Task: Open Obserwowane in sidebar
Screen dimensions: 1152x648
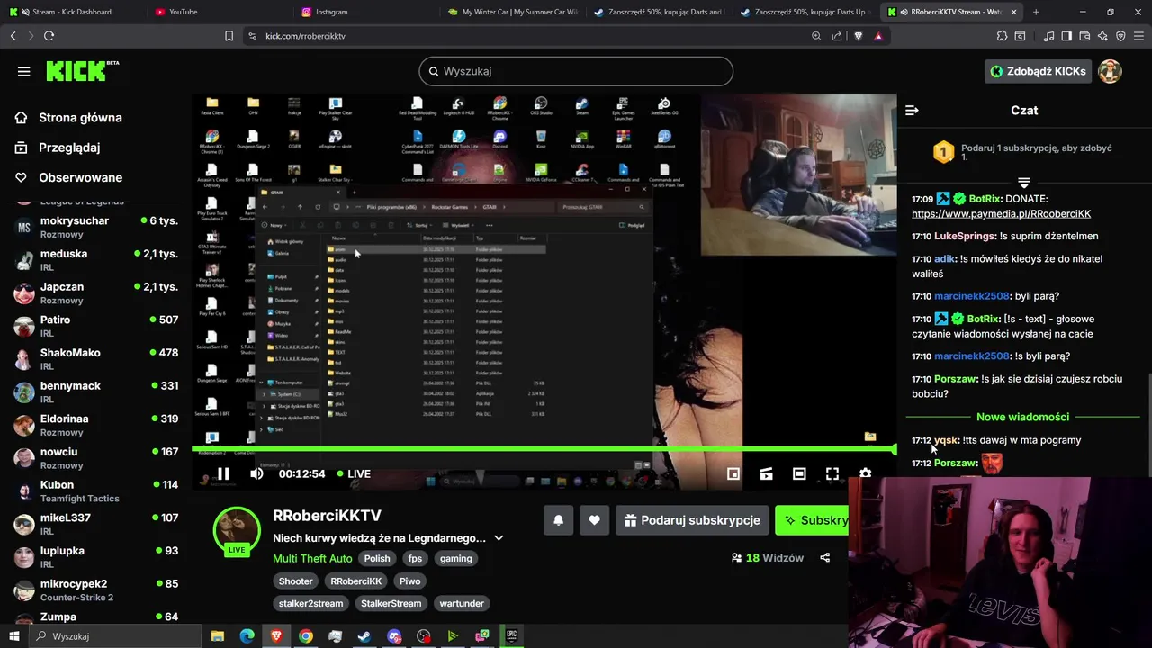Action: pyautogui.click(x=80, y=177)
